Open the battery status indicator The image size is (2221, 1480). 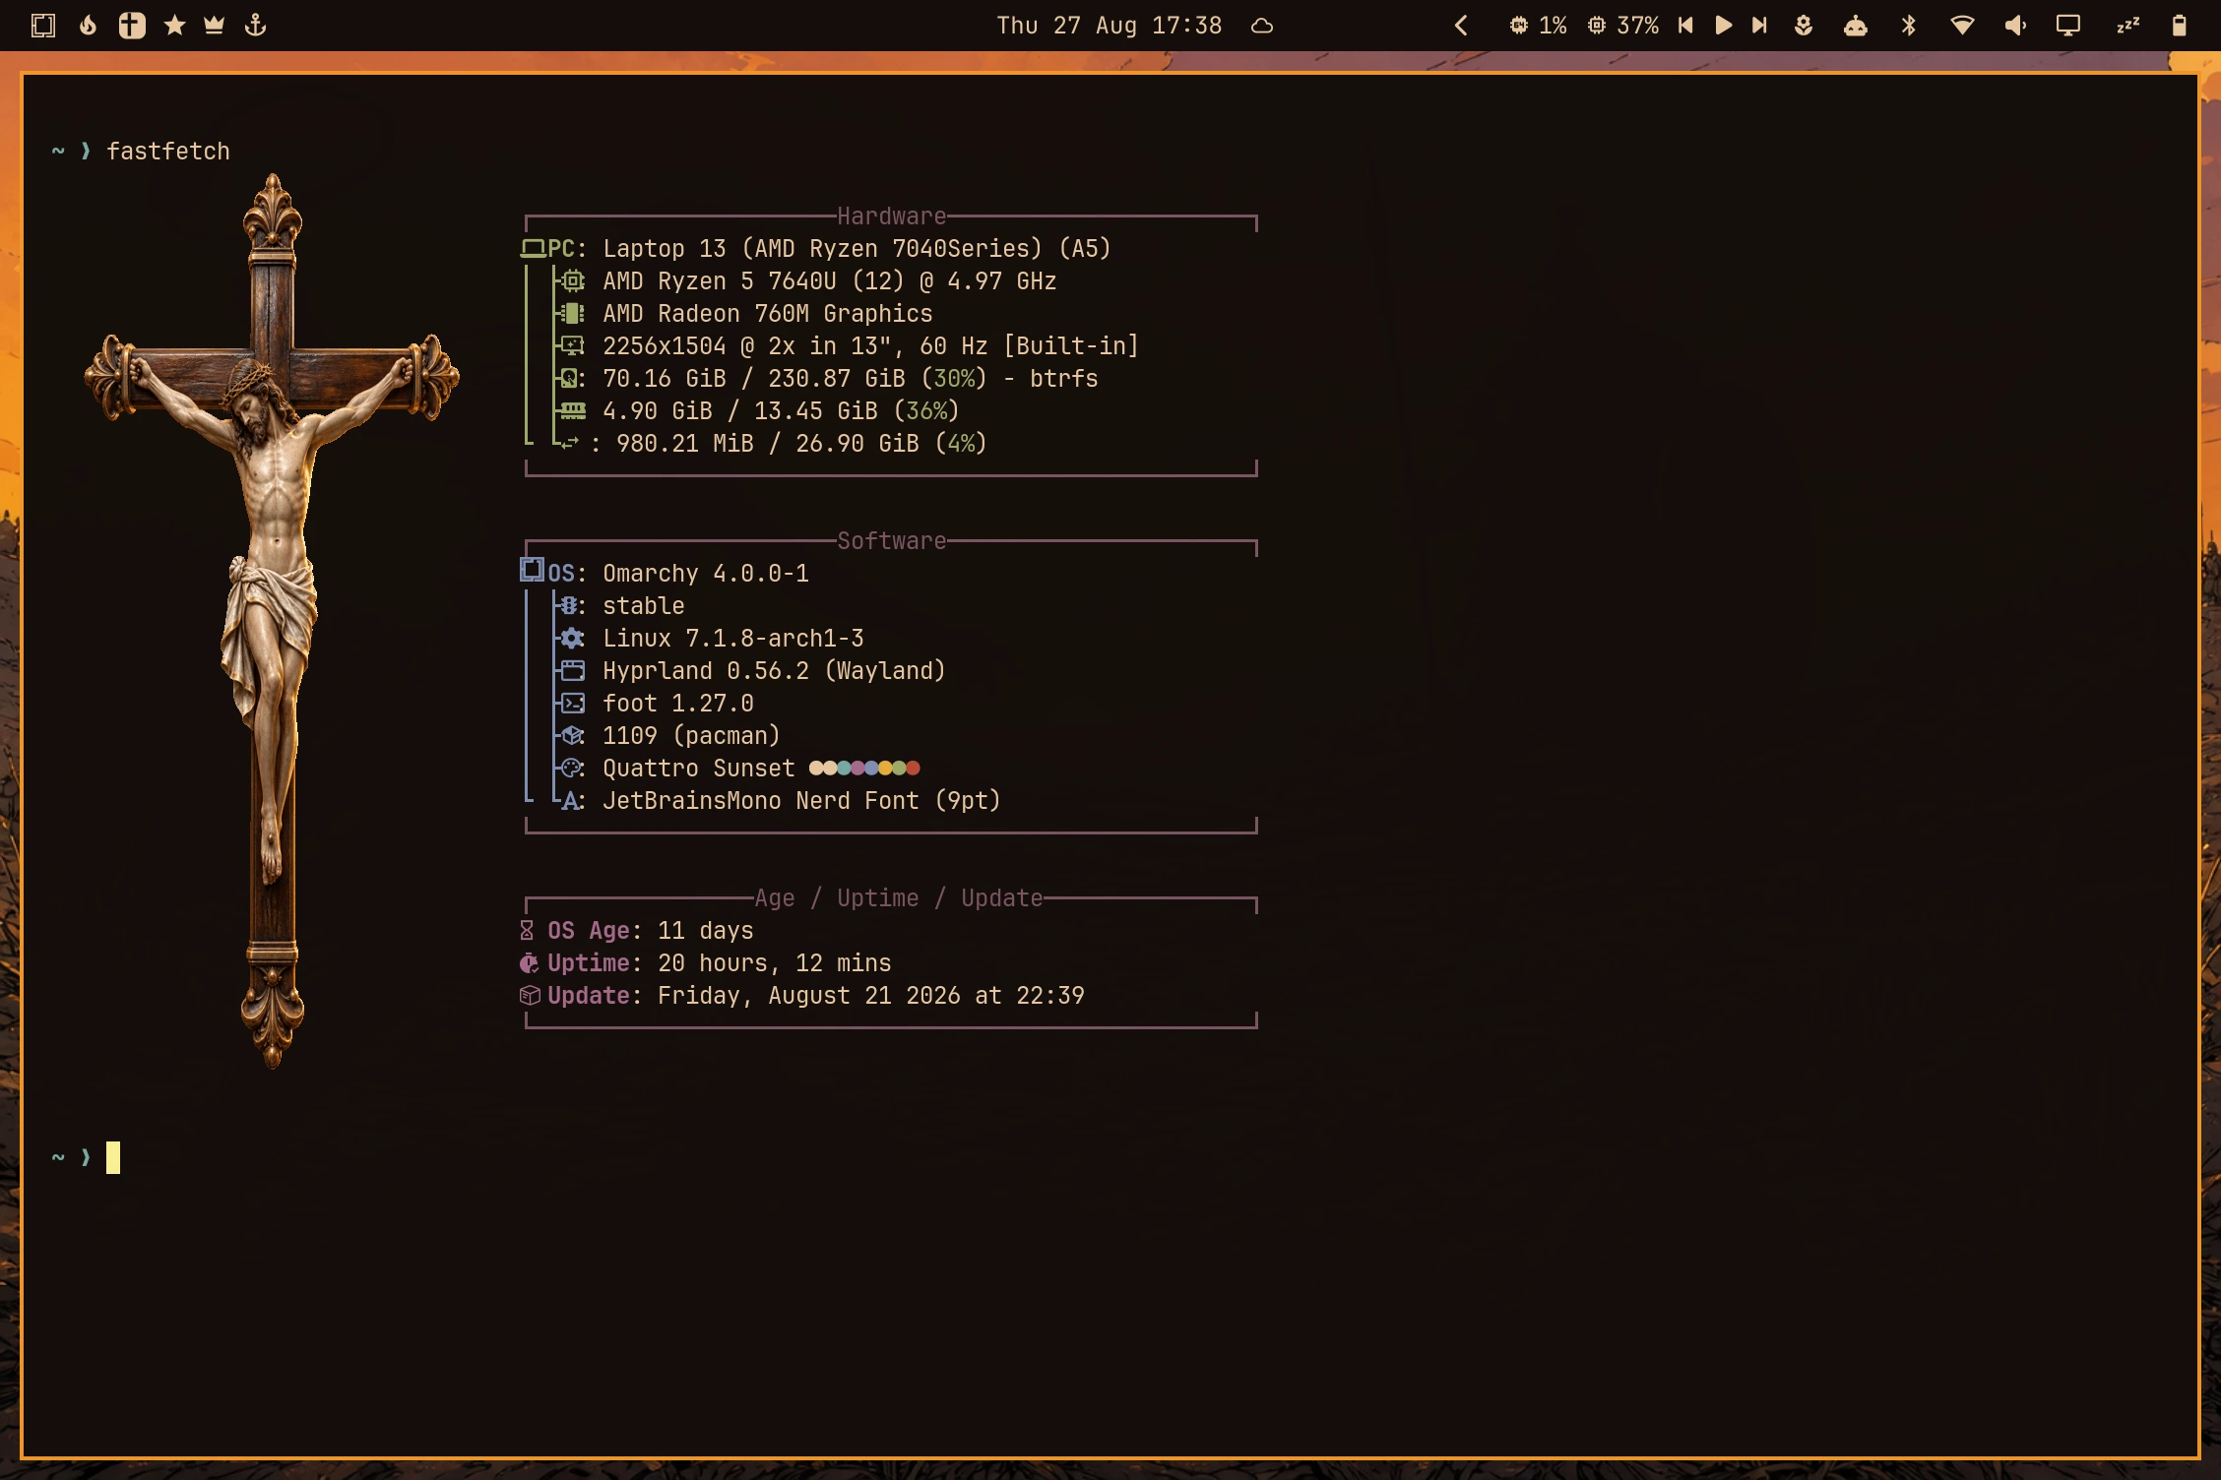(x=2179, y=26)
